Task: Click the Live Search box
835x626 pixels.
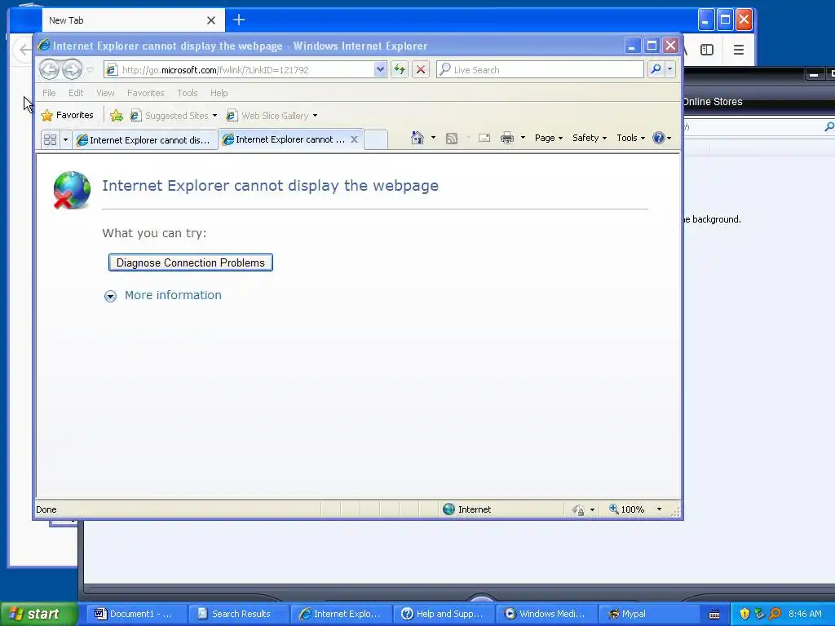Action: coord(540,70)
